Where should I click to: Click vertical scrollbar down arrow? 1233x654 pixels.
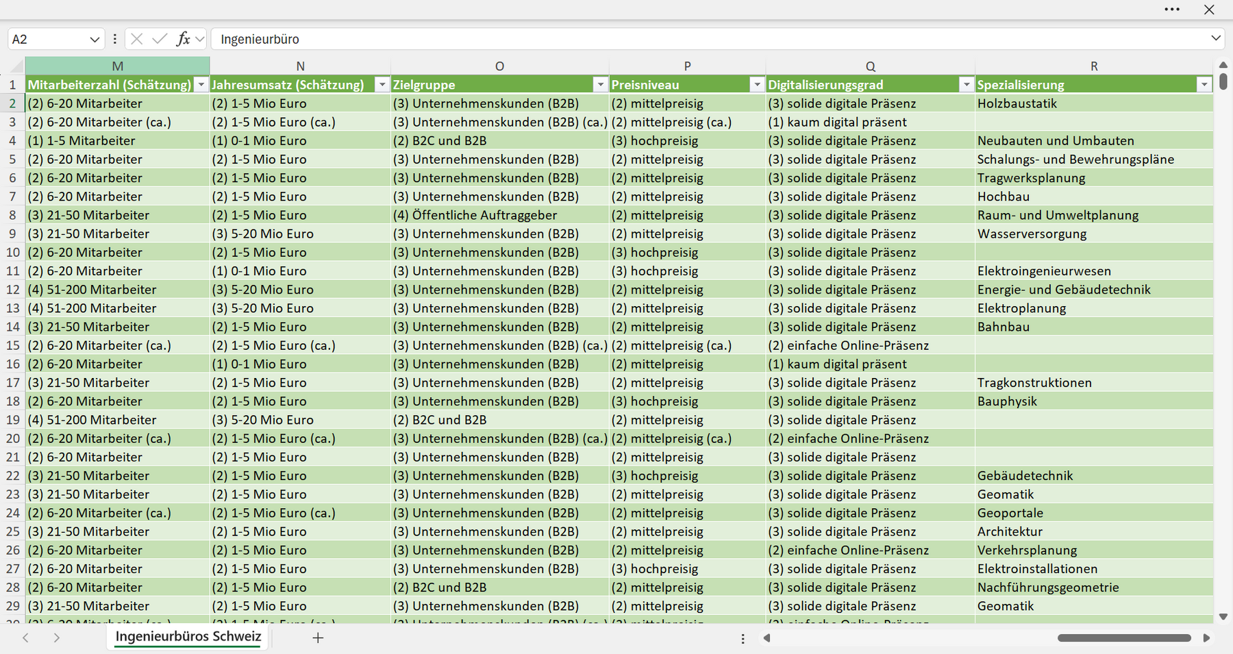tap(1223, 616)
